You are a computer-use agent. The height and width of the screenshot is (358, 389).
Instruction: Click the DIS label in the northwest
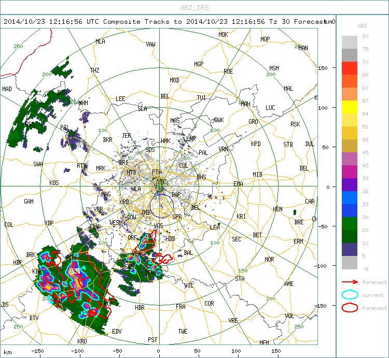tap(62, 92)
